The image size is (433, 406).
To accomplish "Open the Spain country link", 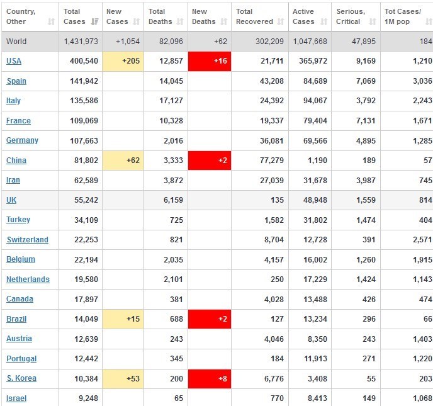I will 16,81.
